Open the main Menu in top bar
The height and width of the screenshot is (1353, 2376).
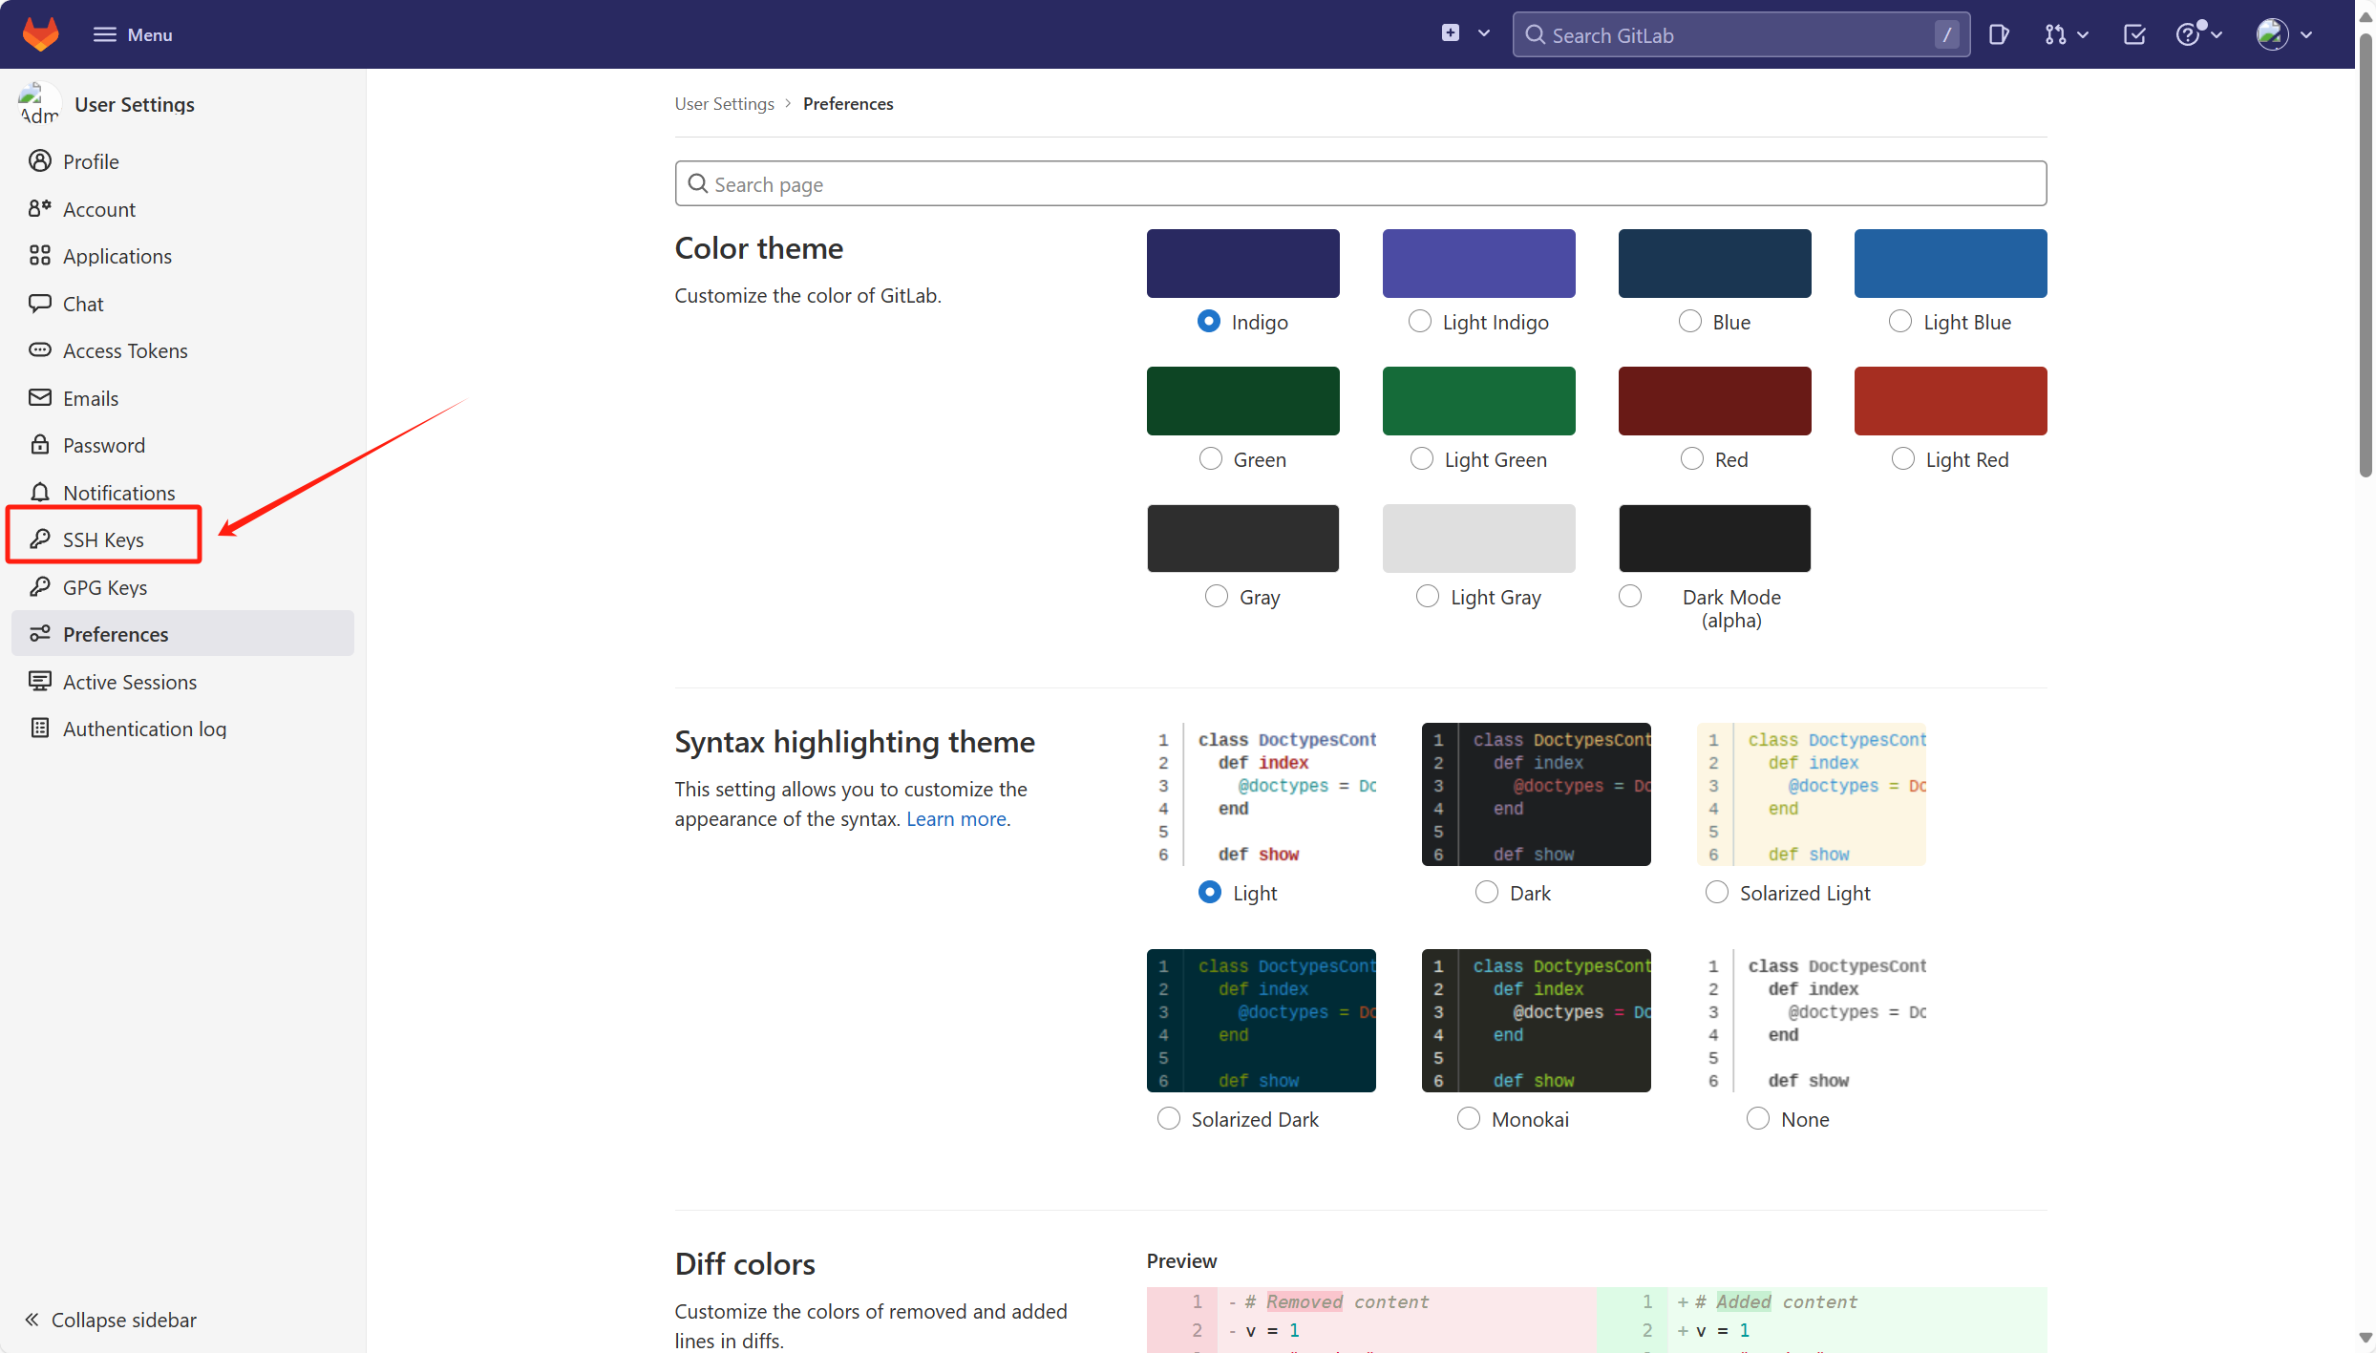point(133,34)
